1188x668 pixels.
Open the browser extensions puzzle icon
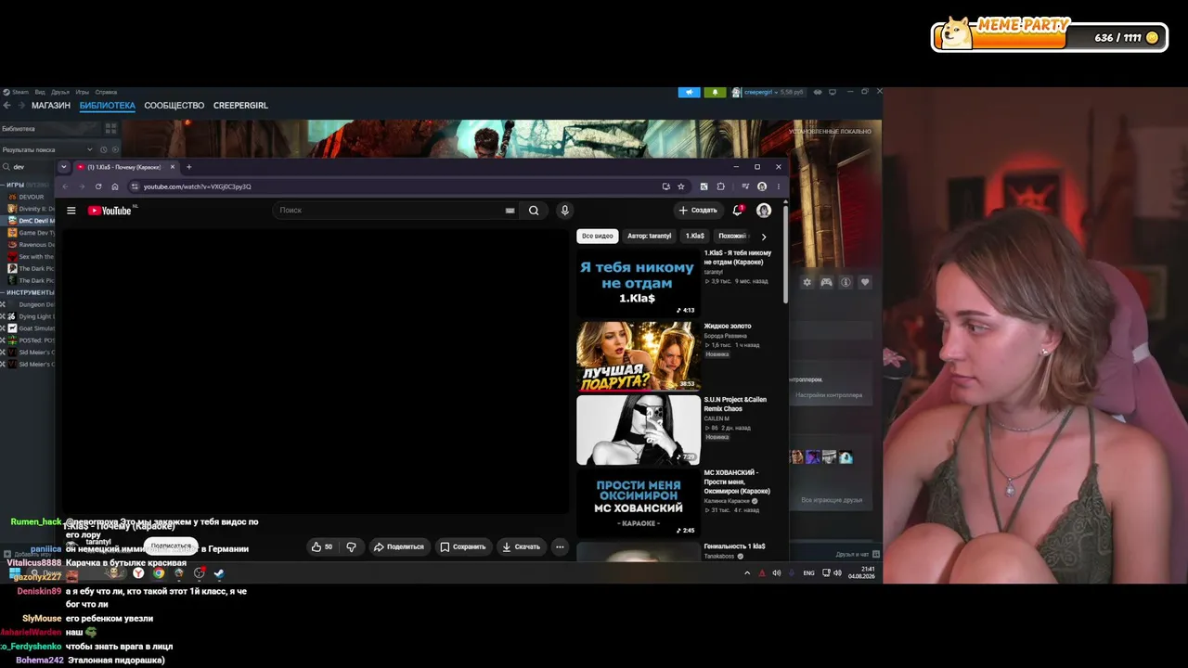tap(721, 186)
